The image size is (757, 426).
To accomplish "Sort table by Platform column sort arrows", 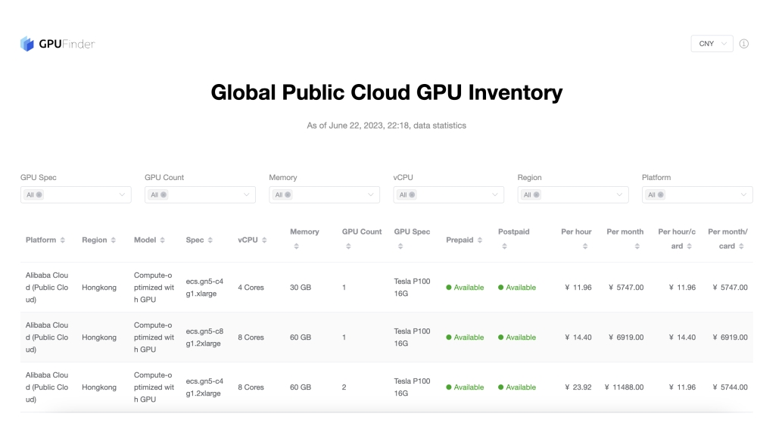I will (62, 241).
